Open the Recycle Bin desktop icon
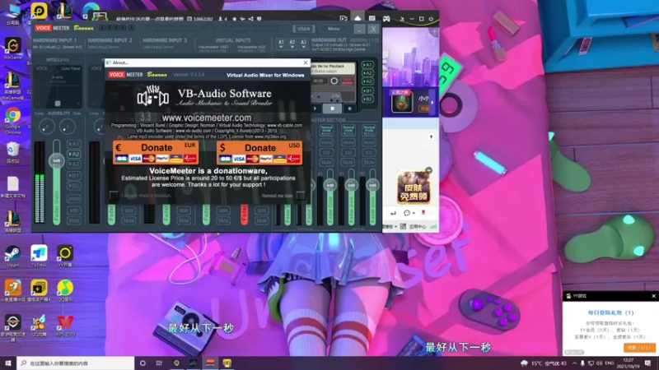The height and width of the screenshot is (370, 659). [x=12, y=153]
